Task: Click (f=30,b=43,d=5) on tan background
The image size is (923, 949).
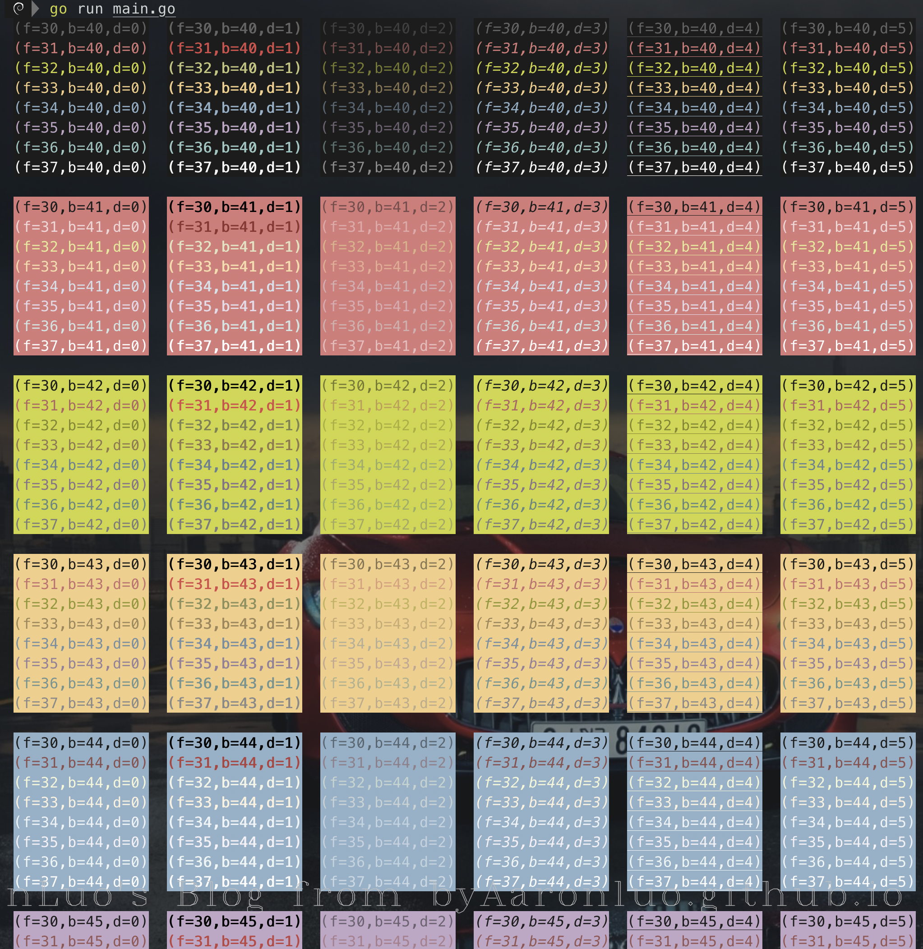Action: click(x=847, y=564)
